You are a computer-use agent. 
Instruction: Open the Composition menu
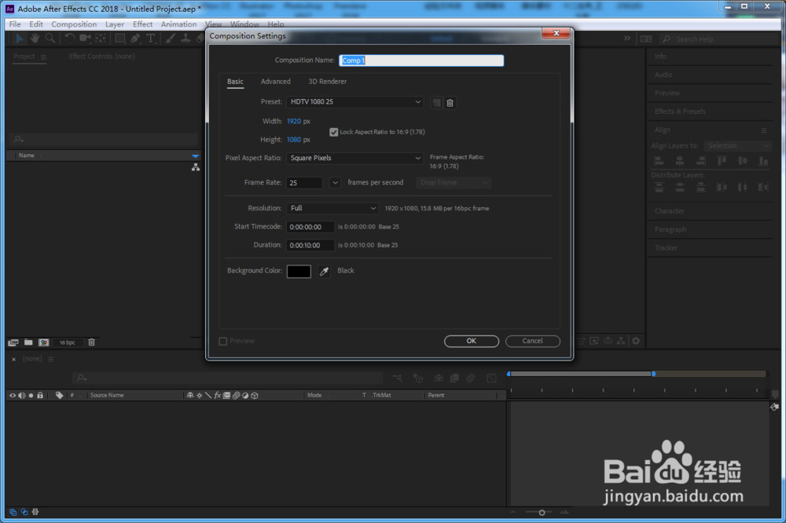pos(74,24)
